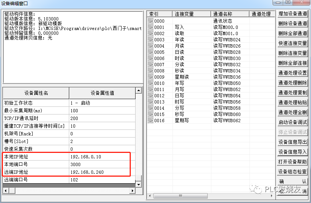Edit 槽号[Slot] value 2

tap(102, 142)
